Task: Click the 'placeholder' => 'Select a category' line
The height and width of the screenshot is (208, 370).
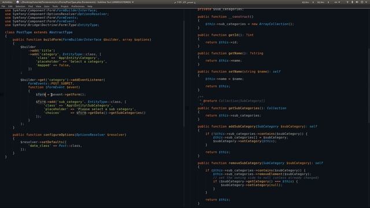Action: (x=71, y=62)
